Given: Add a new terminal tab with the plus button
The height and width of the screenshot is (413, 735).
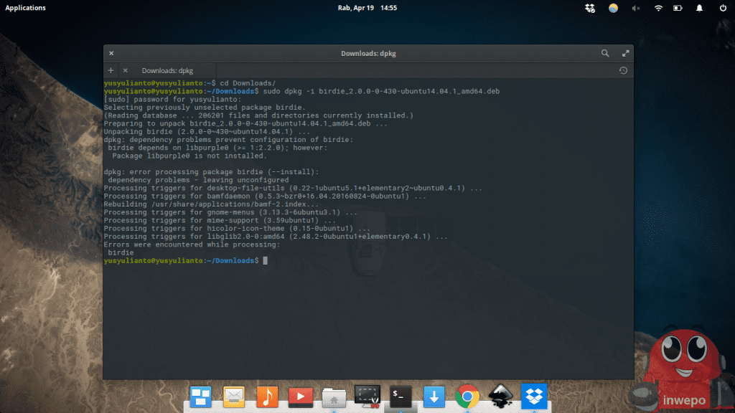Looking at the screenshot, I should [x=111, y=70].
